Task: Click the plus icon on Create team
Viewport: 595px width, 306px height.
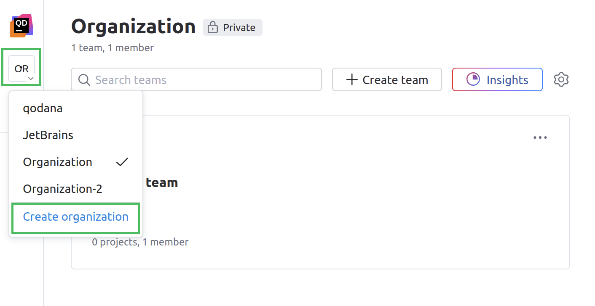Action: point(351,79)
